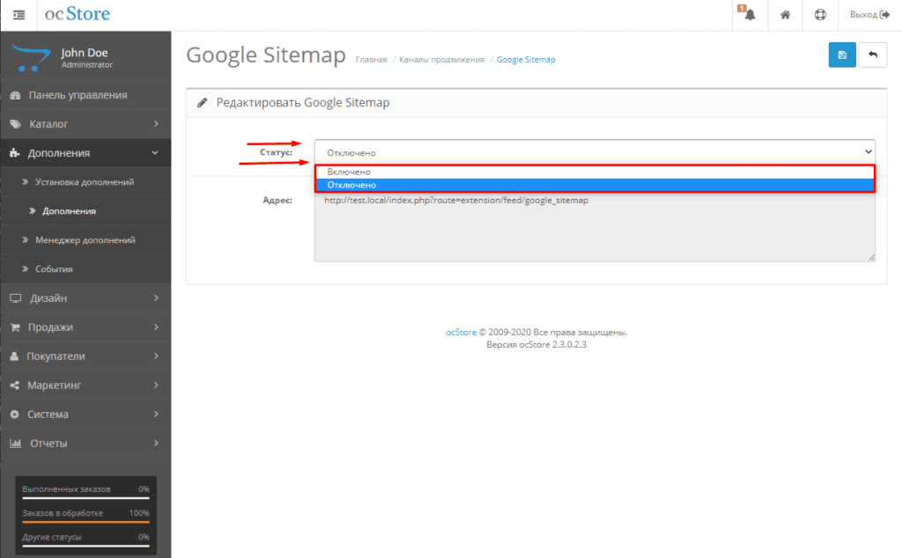The image size is (902, 558).
Task: Click the home icon in the top bar
Action: pos(785,14)
